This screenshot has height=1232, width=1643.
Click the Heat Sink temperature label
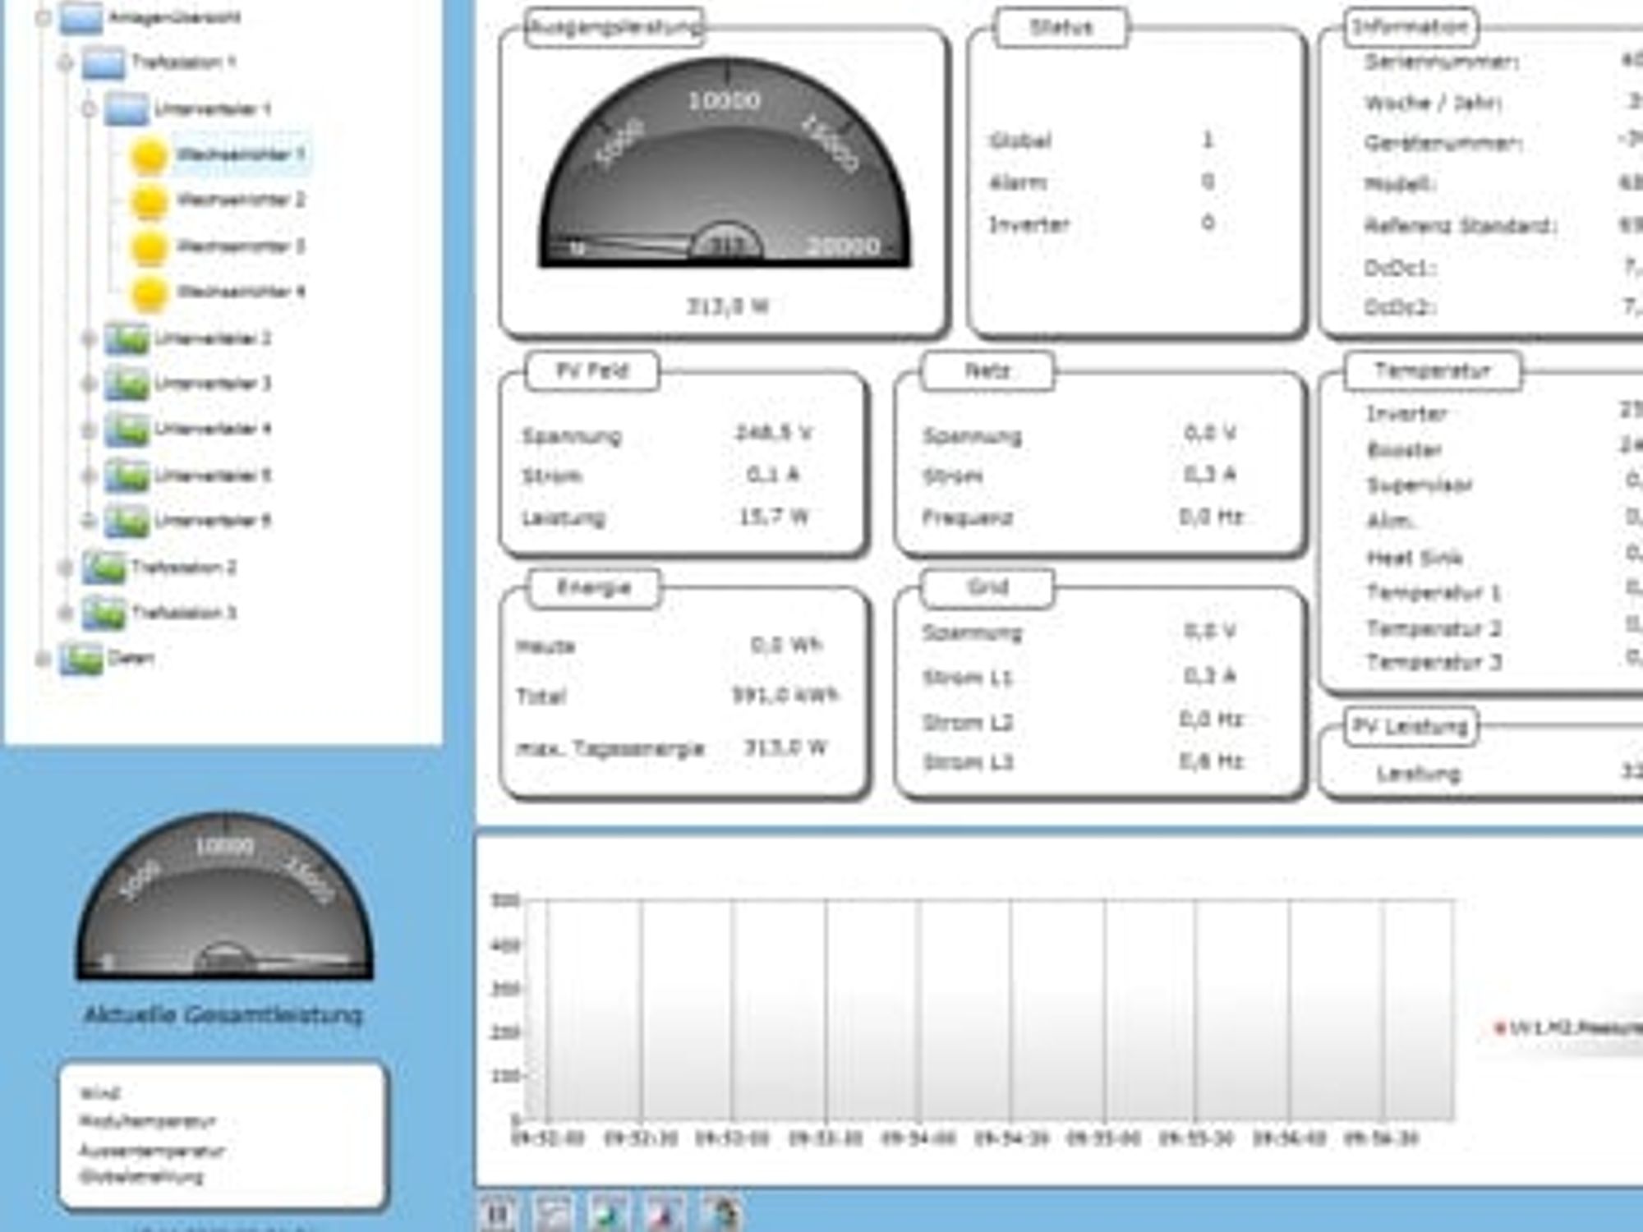(1415, 559)
